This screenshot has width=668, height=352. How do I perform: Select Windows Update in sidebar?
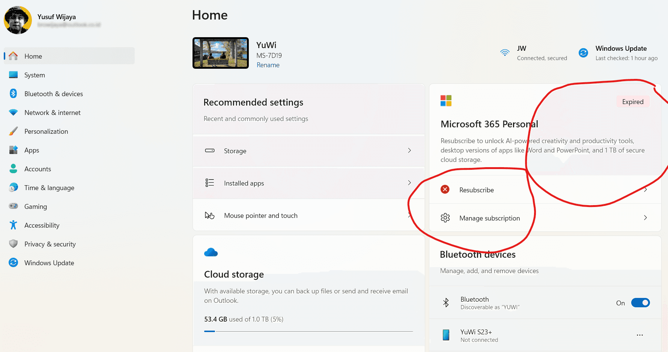(x=69, y=263)
